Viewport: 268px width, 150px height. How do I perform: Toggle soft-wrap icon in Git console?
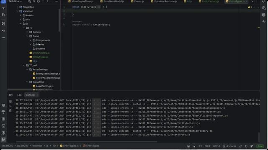click(x=10, y=102)
